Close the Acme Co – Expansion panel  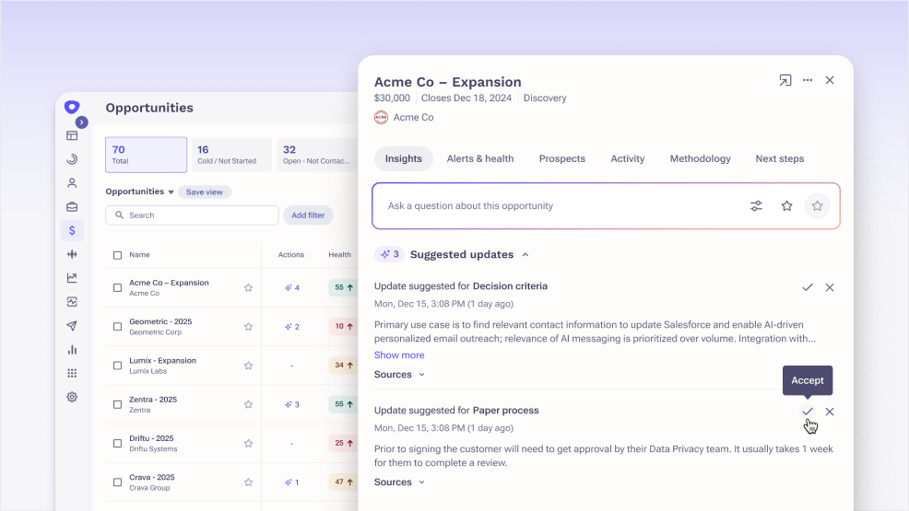pyautogui.click(x=830, y=80)
